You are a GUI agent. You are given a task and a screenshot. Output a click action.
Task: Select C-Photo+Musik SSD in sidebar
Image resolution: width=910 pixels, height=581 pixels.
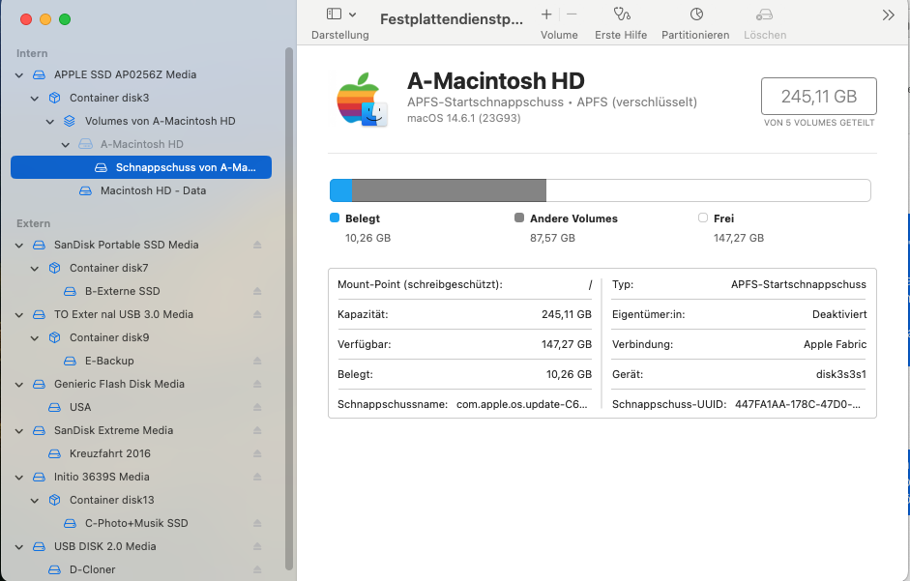(x=136, y=523)
